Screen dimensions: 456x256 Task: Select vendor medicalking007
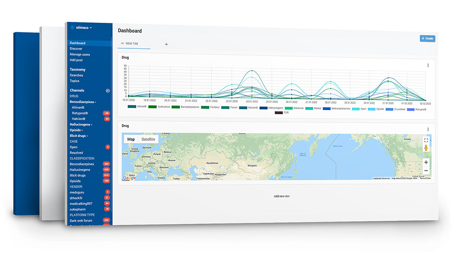pyautogui.click(x=81, y=204)
